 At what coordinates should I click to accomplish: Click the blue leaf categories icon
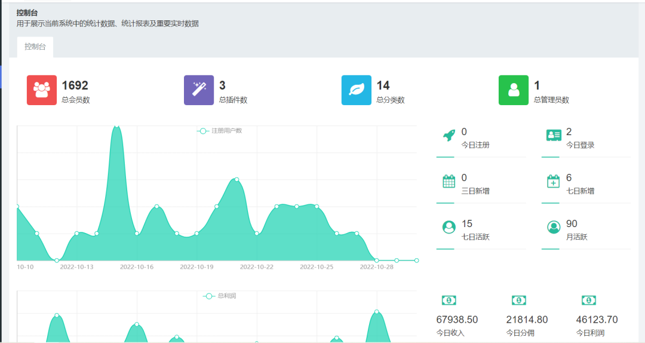point(357,90)
